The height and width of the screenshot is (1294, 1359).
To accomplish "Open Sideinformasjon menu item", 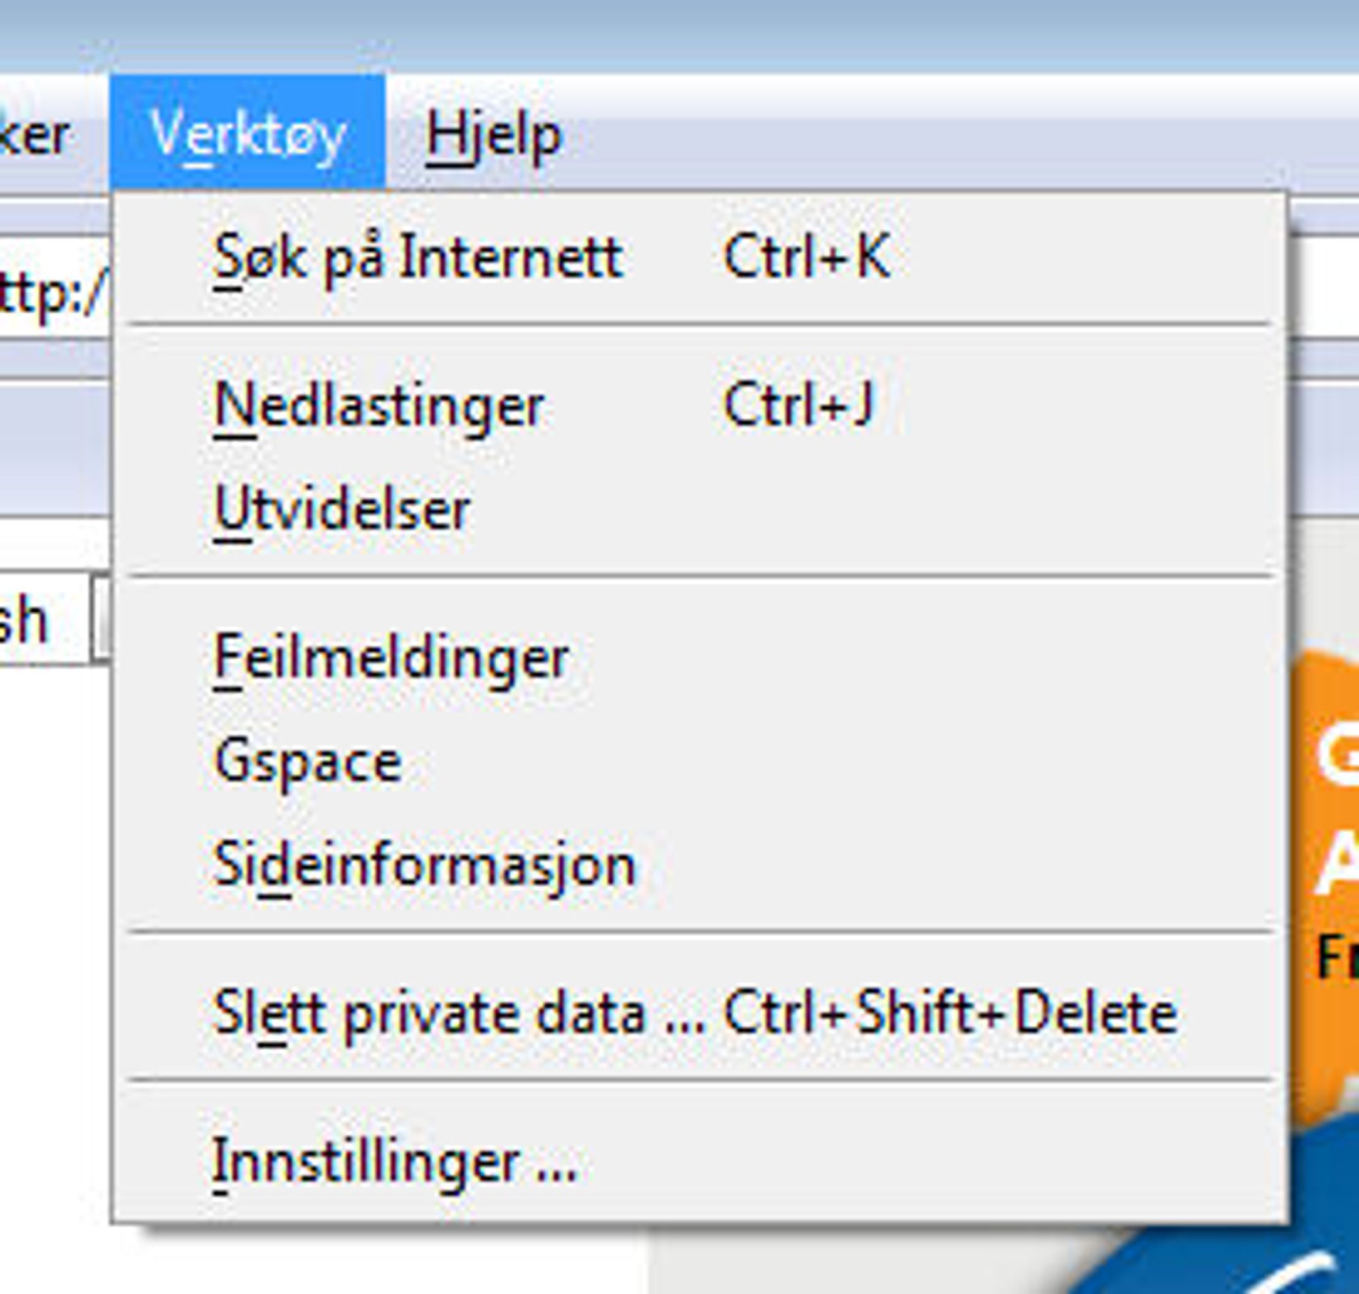I will click(699, 864).
